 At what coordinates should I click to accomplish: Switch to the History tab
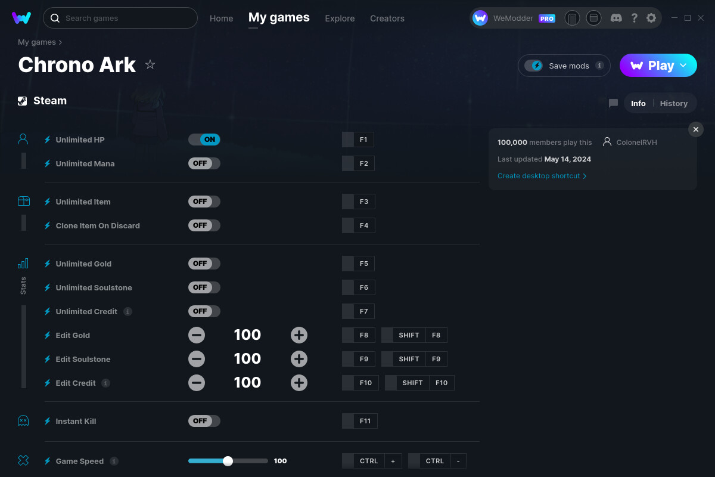tap(674, 103)
